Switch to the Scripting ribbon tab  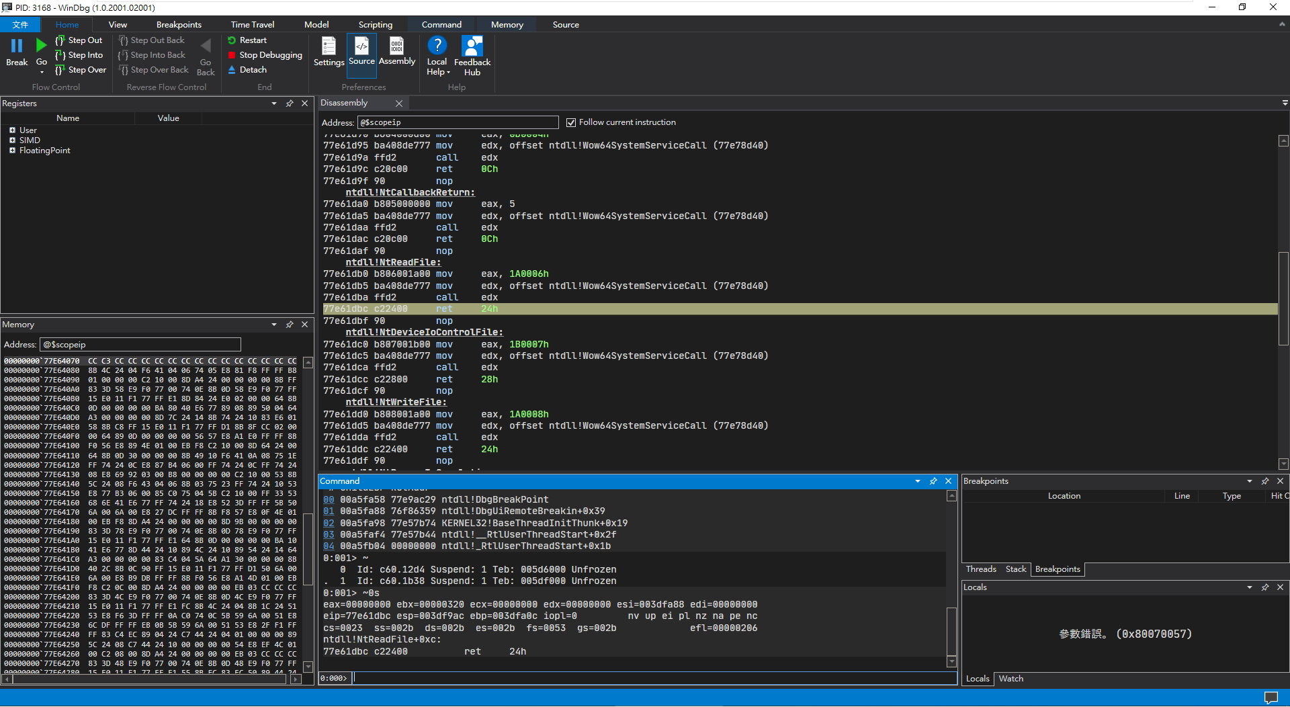pyautogui.click(x=376, y=25)
